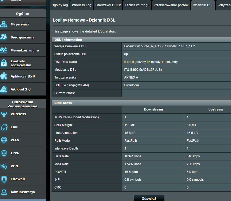Open the Administracja user icon
Image resolution: width=231 pixels, height=201 pixels.
(x=4, y=192)
